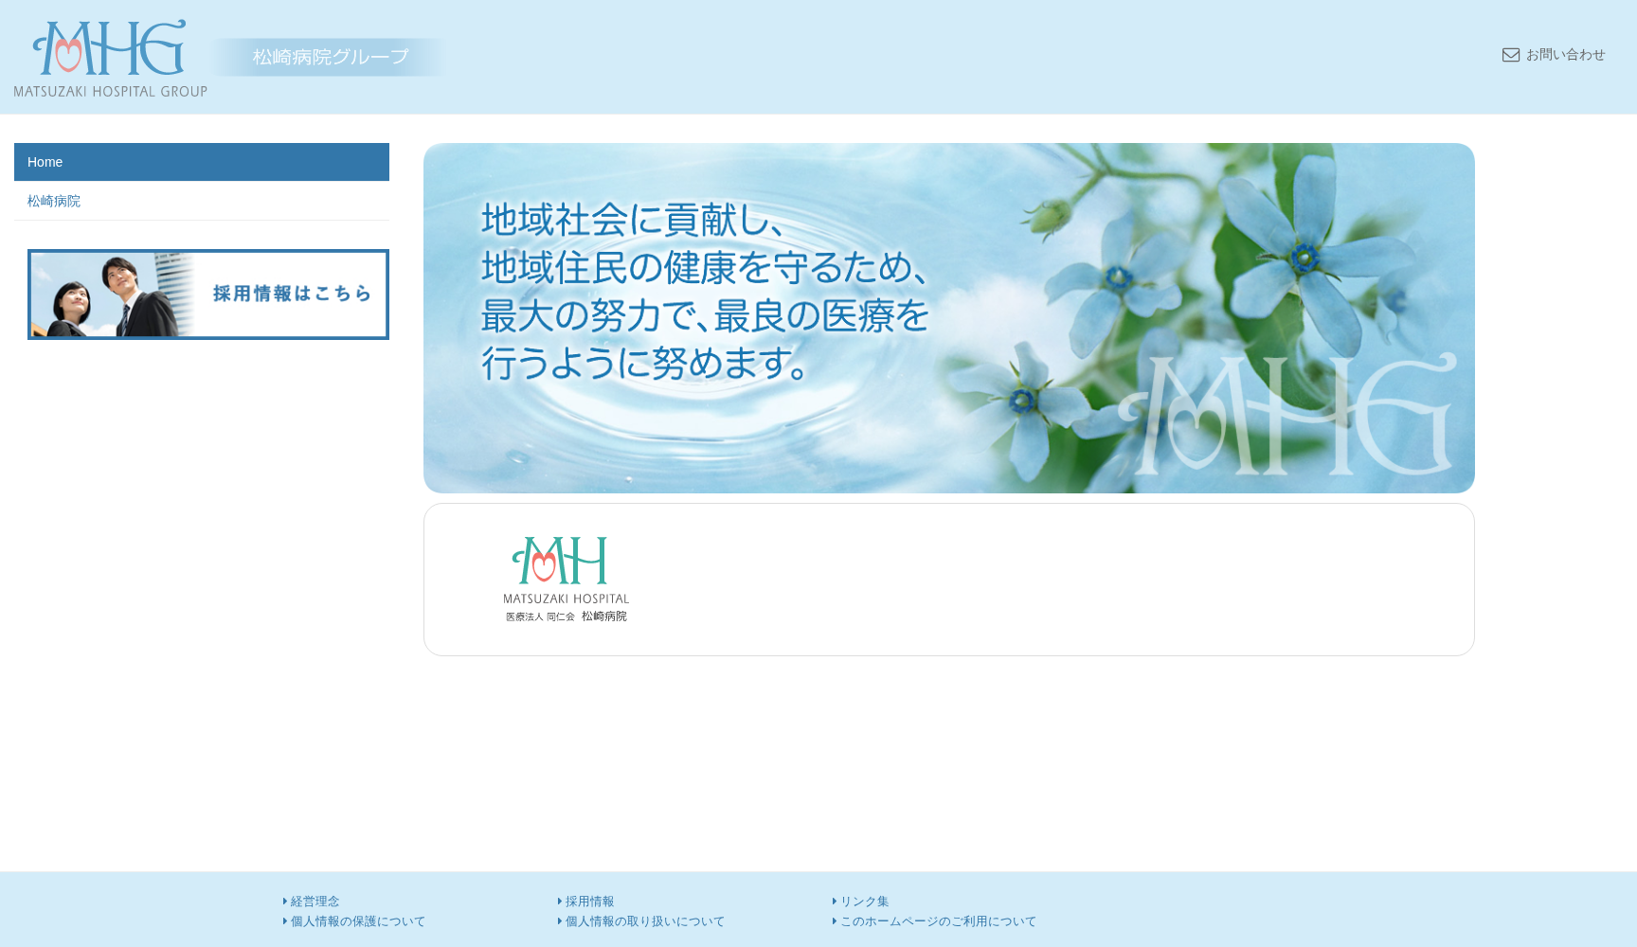Open 個人情報の保護について in the footer
The image size is (1637, 947).
357,921
